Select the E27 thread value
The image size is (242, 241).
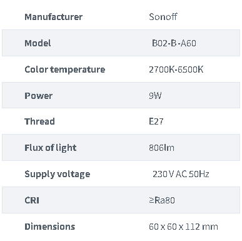pyautogui.click(x=156, y=121)
